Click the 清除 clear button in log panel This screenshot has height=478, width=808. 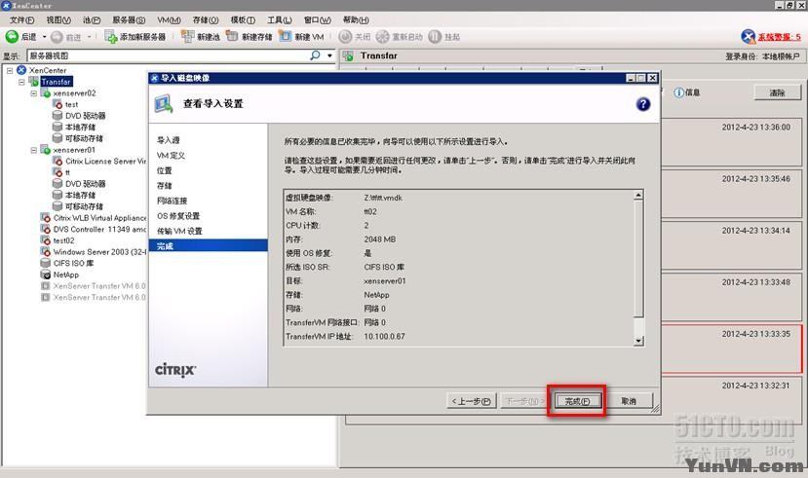point(777,92)
